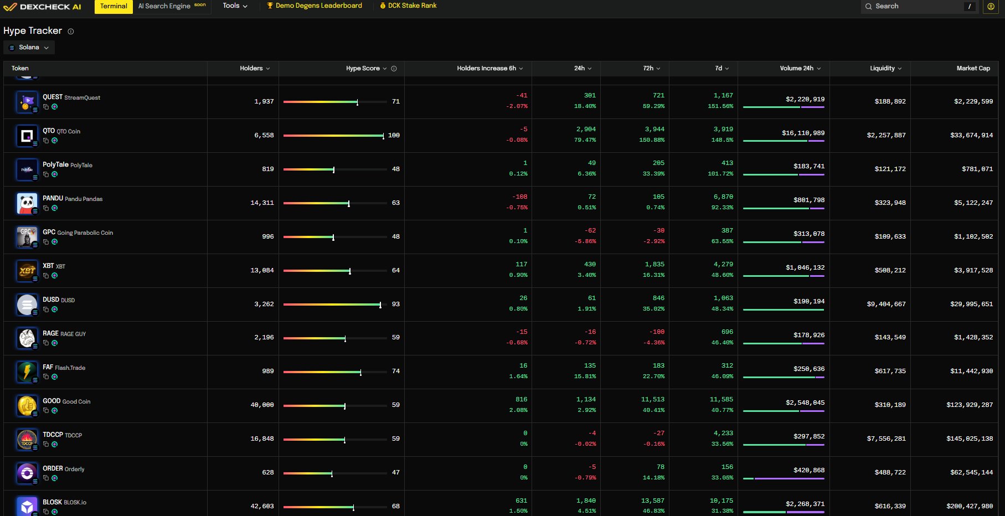The image size is (1005, 516).
Task: Click the Hype Tracker info icon
Action: 71,32
